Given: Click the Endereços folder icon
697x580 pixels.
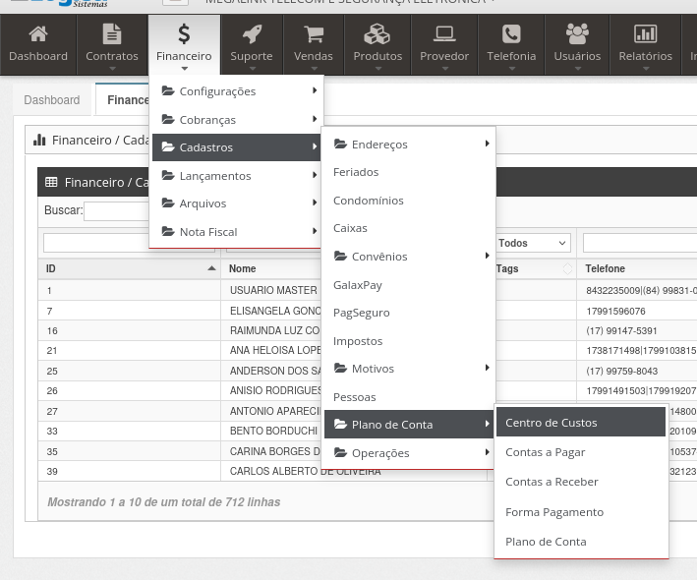Looking at the screenshot, I should coord(340,144).
